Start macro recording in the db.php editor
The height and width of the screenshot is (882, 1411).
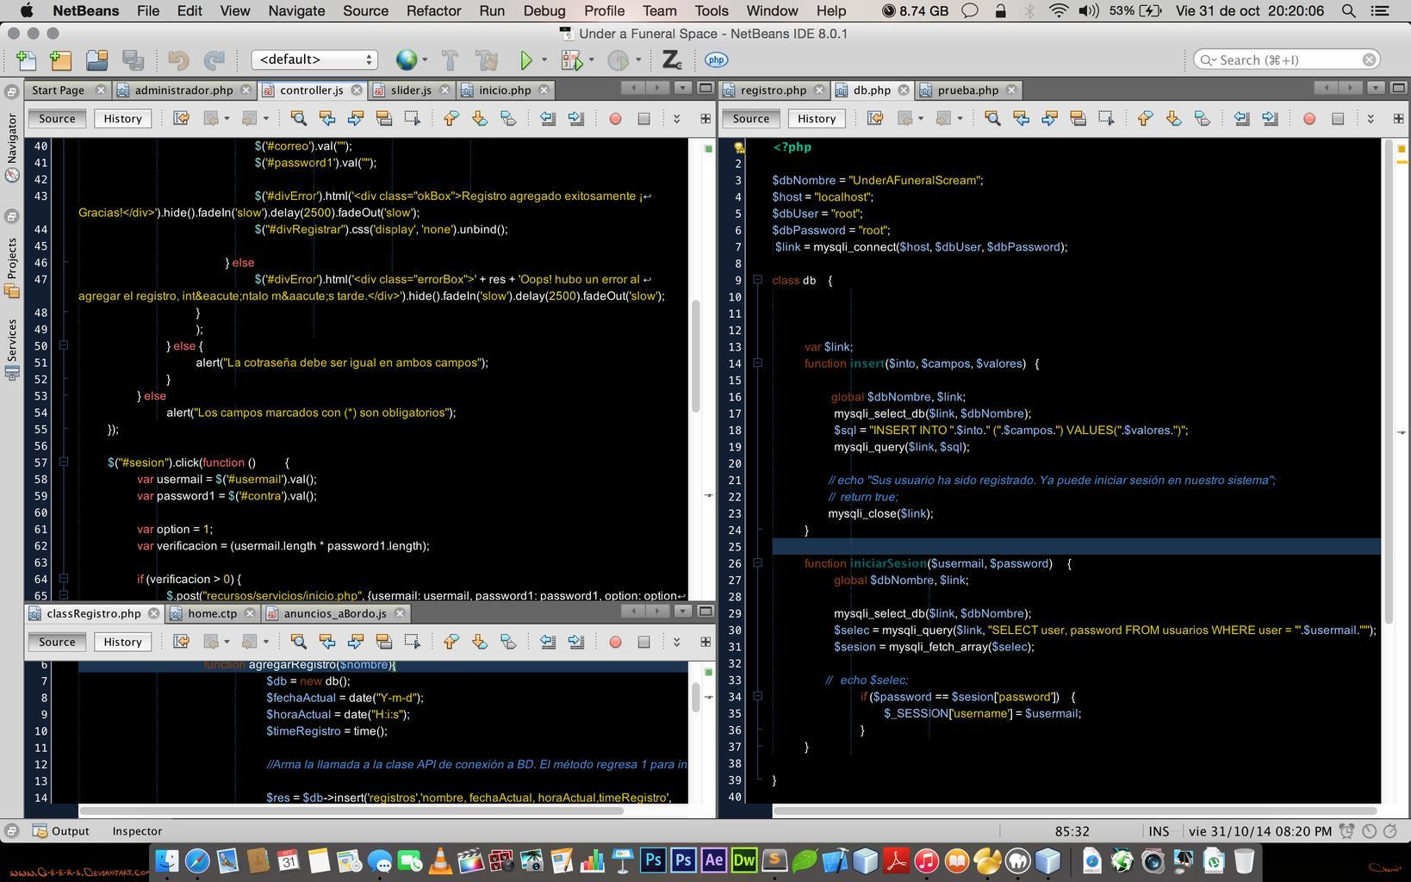pyautogui.click(x=1309, y=119)
